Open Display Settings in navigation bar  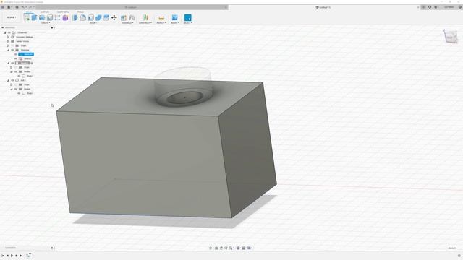pos(238,248)
